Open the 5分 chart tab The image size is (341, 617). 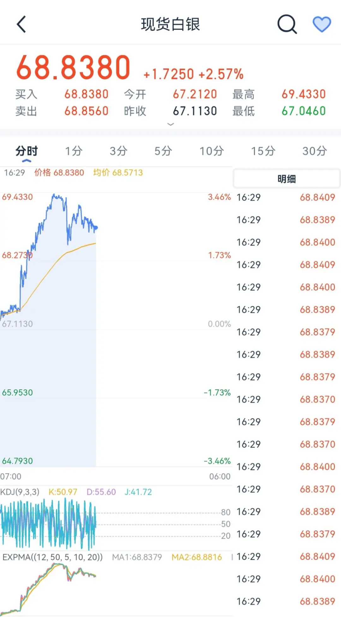163,151
